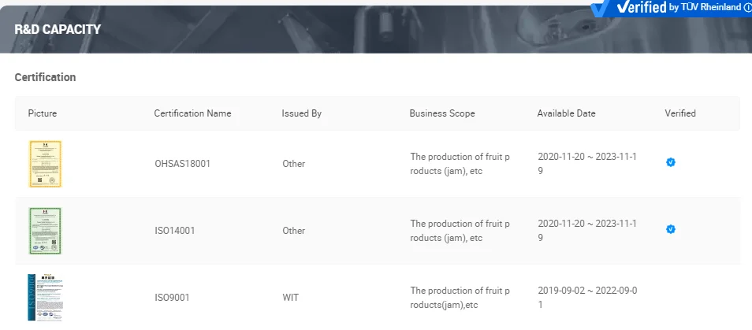Screen dimensions: 752x330
Task: Select the ISO14001 certification name
Action: (x=174, y=231)
